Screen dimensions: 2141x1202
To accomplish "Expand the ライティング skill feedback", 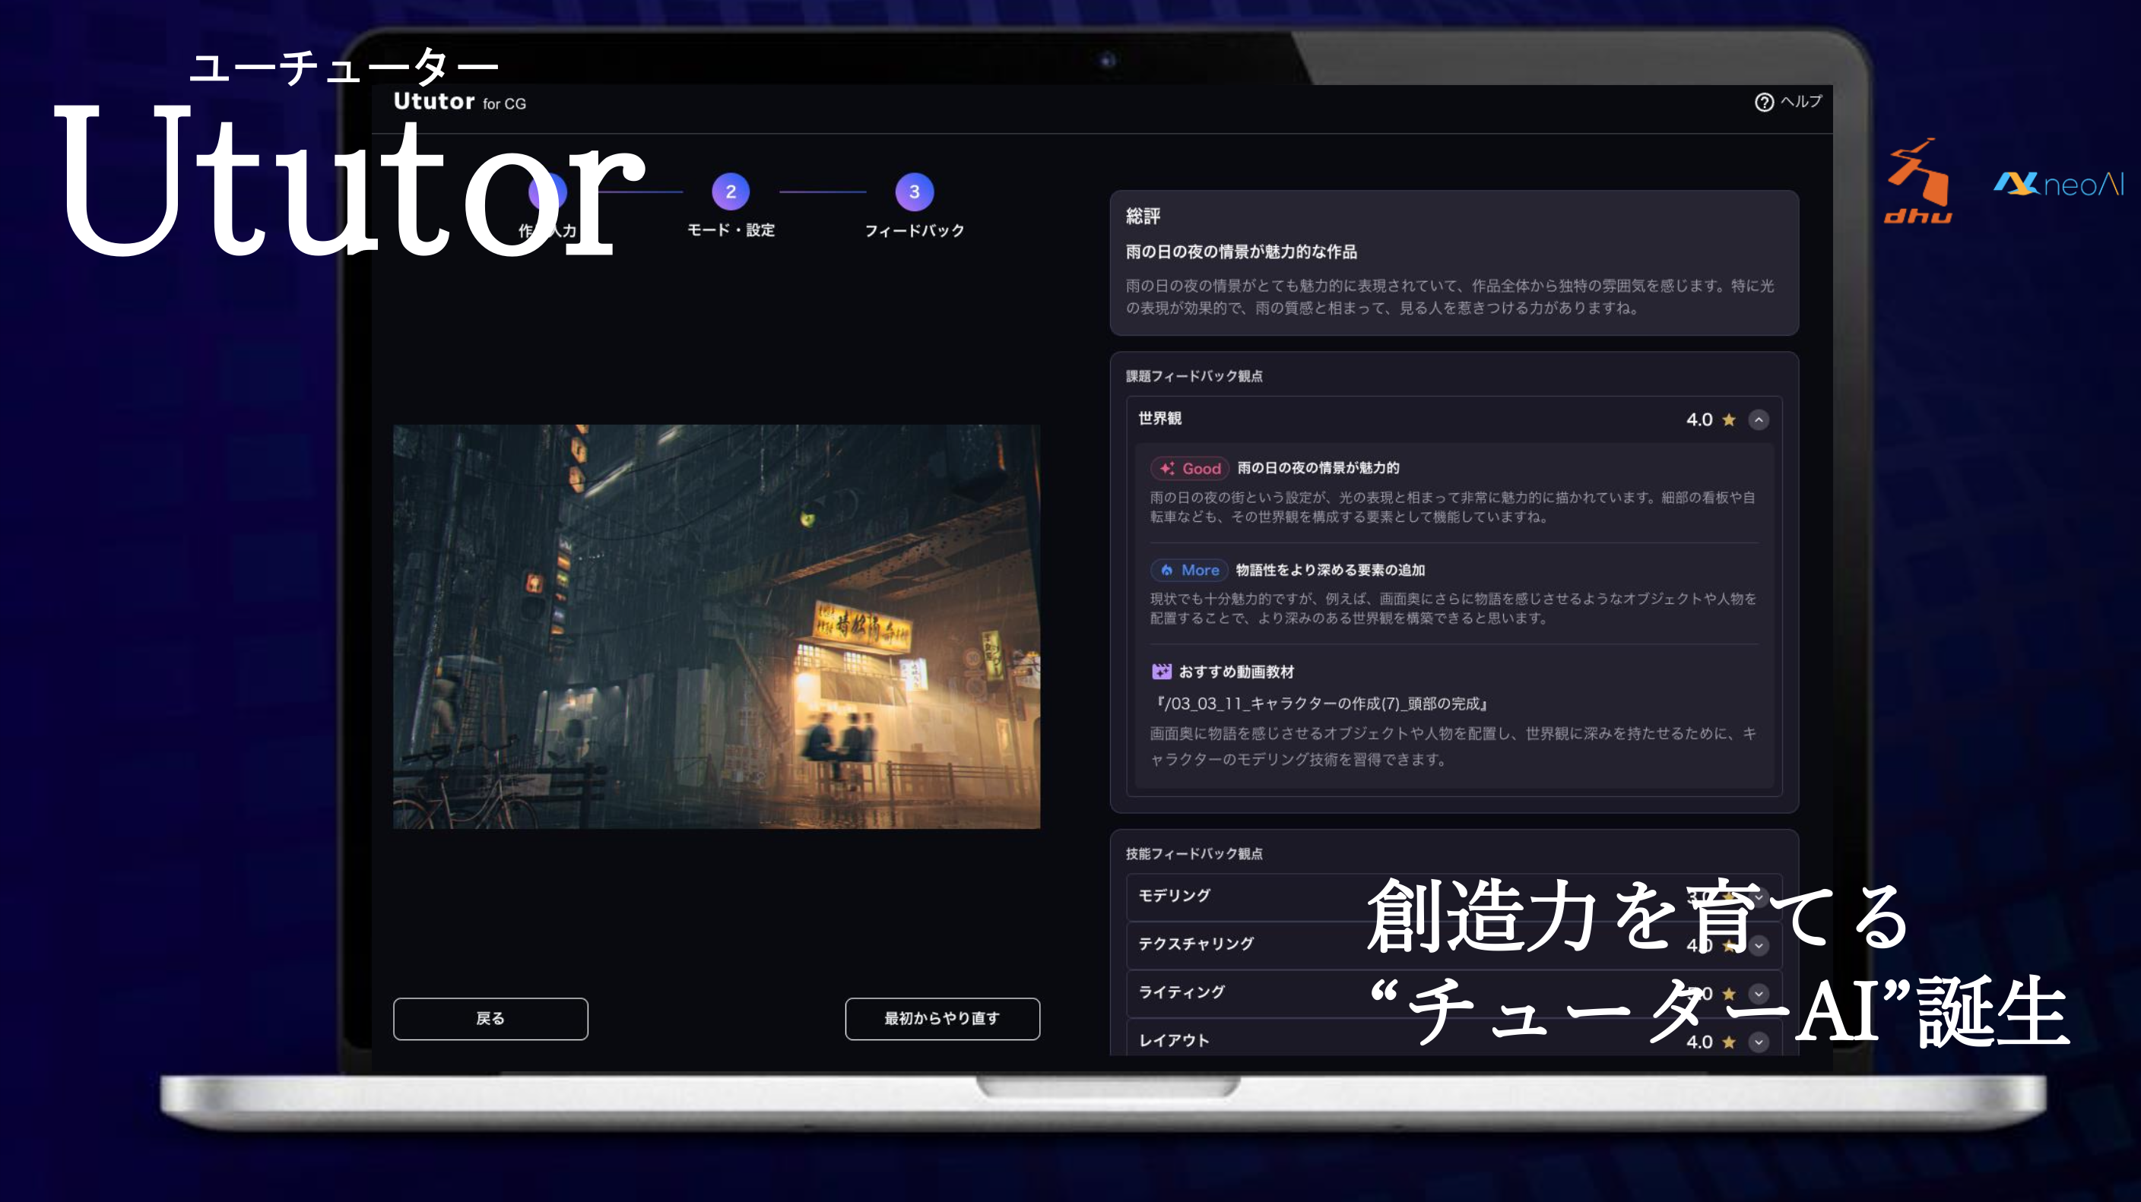I will pos(1759,994).
